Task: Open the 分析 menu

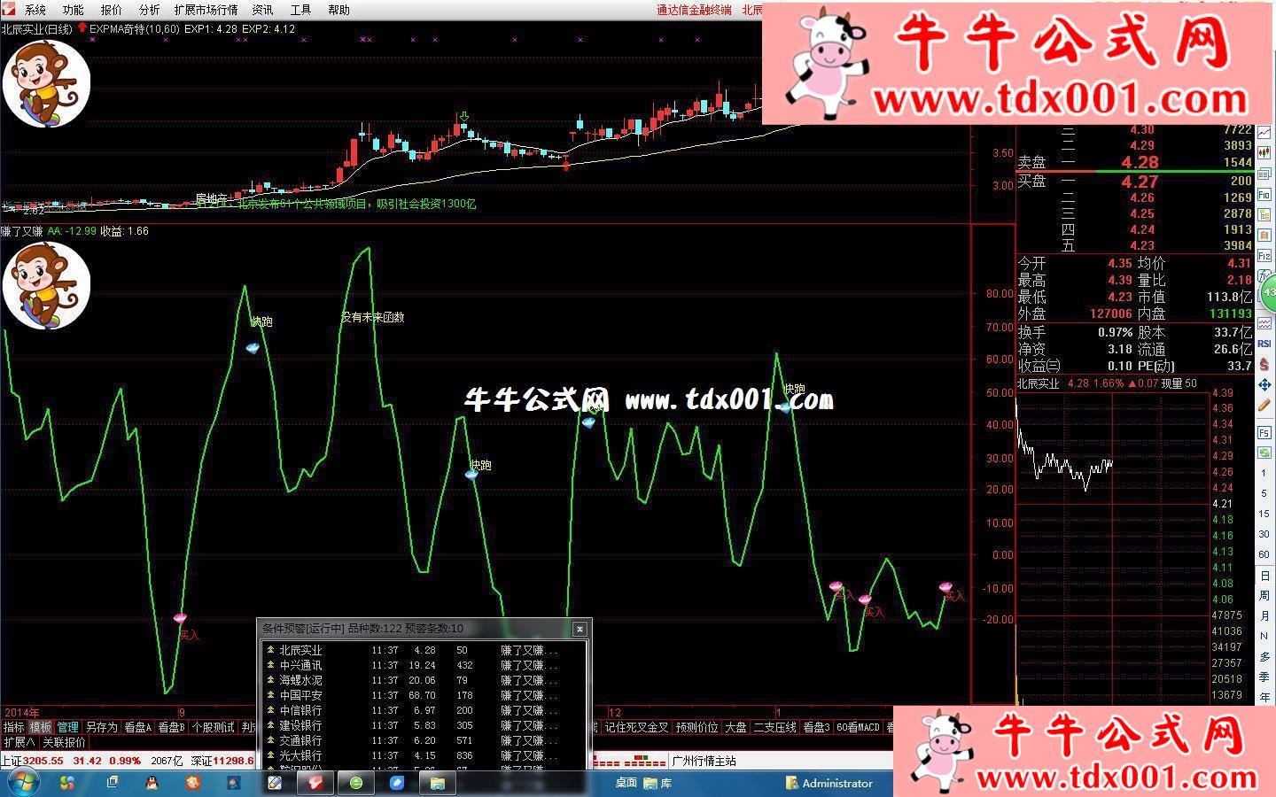Action: point(149,10)
